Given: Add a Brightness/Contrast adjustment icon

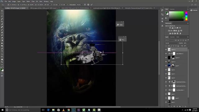Looking at the screenshot, I should coord(170,28).
